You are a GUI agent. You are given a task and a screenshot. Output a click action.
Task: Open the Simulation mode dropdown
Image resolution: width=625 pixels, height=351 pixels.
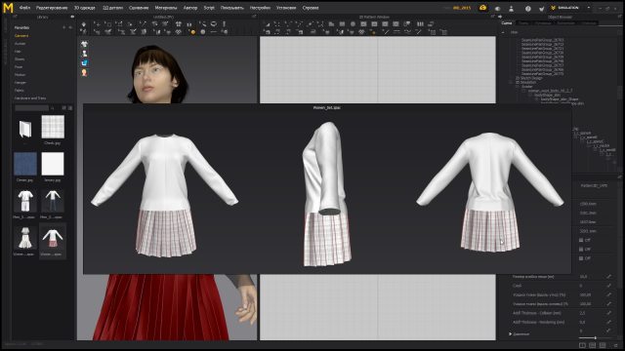(570, 8)
